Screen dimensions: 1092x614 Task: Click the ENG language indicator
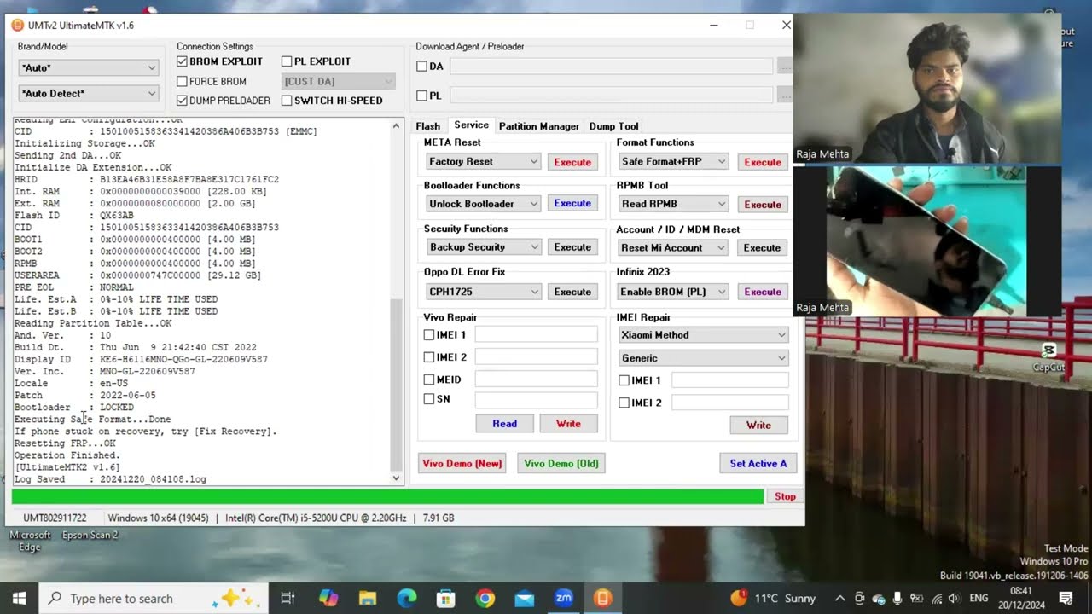click(x=979, y=598)
